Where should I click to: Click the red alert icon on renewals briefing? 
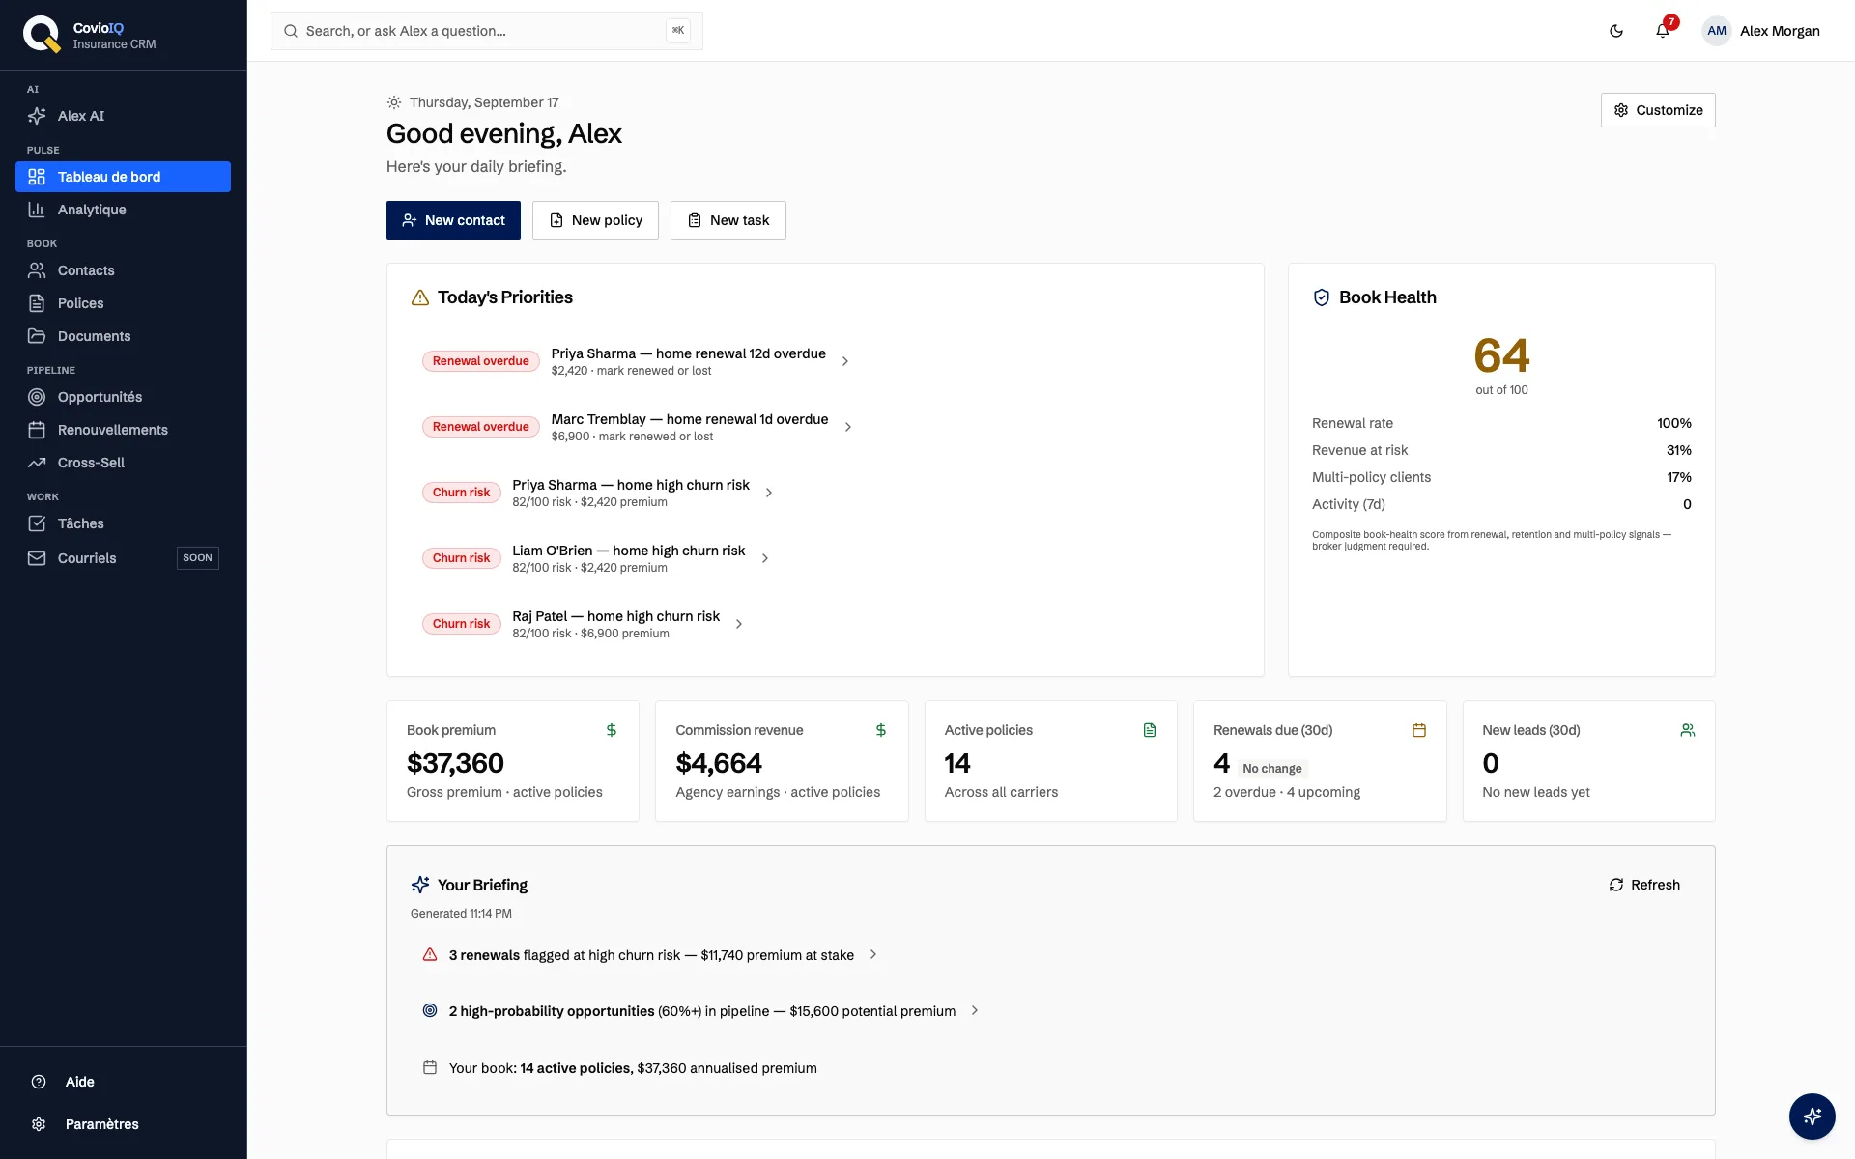[430, 955]
